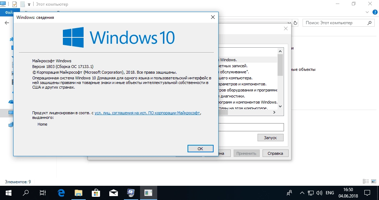Click OK in the Windows info dialog
This screenshot has width=379, height=200.
point(200,149)
